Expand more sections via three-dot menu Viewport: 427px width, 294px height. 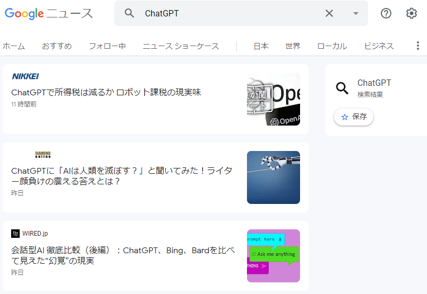click(x=418, y=46)
